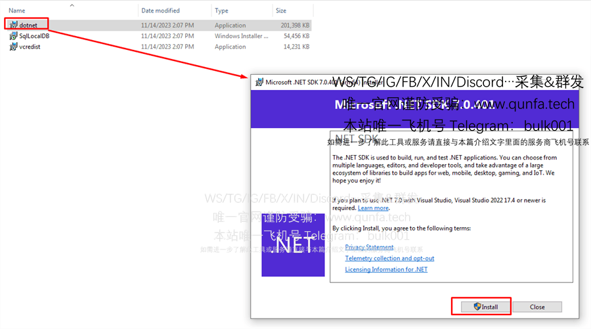Click the .NET SDK description paragraph
This screenshot has width=591, height=329.
click(445, 169)
